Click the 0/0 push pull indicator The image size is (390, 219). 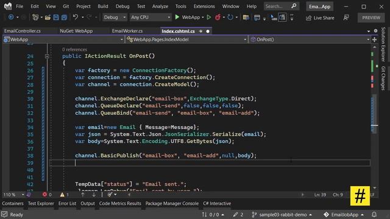pos(213,215)
